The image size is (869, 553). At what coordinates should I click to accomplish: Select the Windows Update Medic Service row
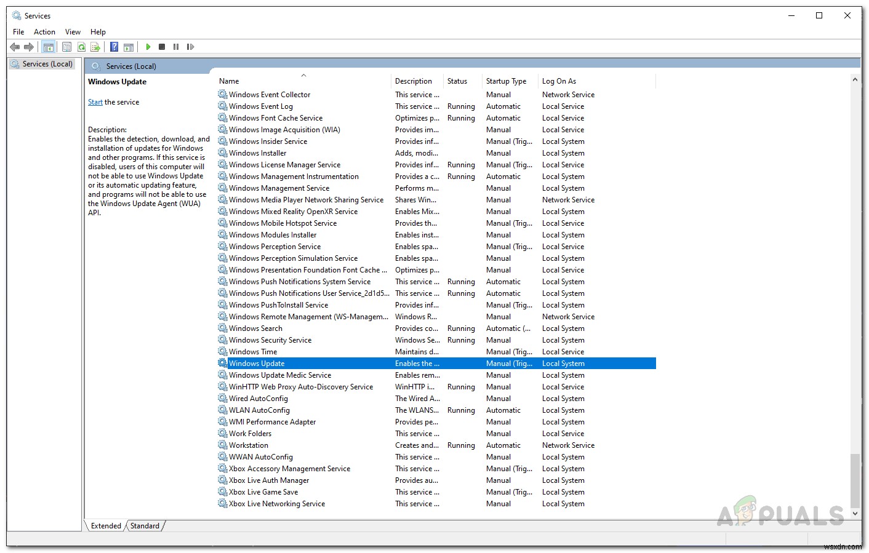point(436,375)
